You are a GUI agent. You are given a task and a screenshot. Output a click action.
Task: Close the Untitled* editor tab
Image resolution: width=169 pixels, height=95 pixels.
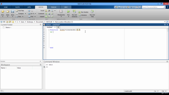tap(55, 27)
